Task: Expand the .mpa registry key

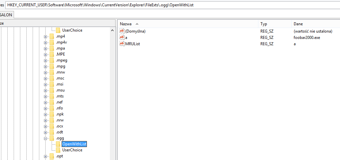Action: coord(45,49)
